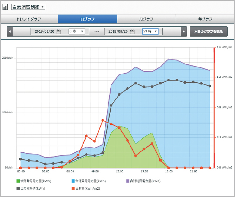Toggle 出力指令値 gray legend swatch
The height and width of the screenshot is (197, 235).
(x=18, y=188)
